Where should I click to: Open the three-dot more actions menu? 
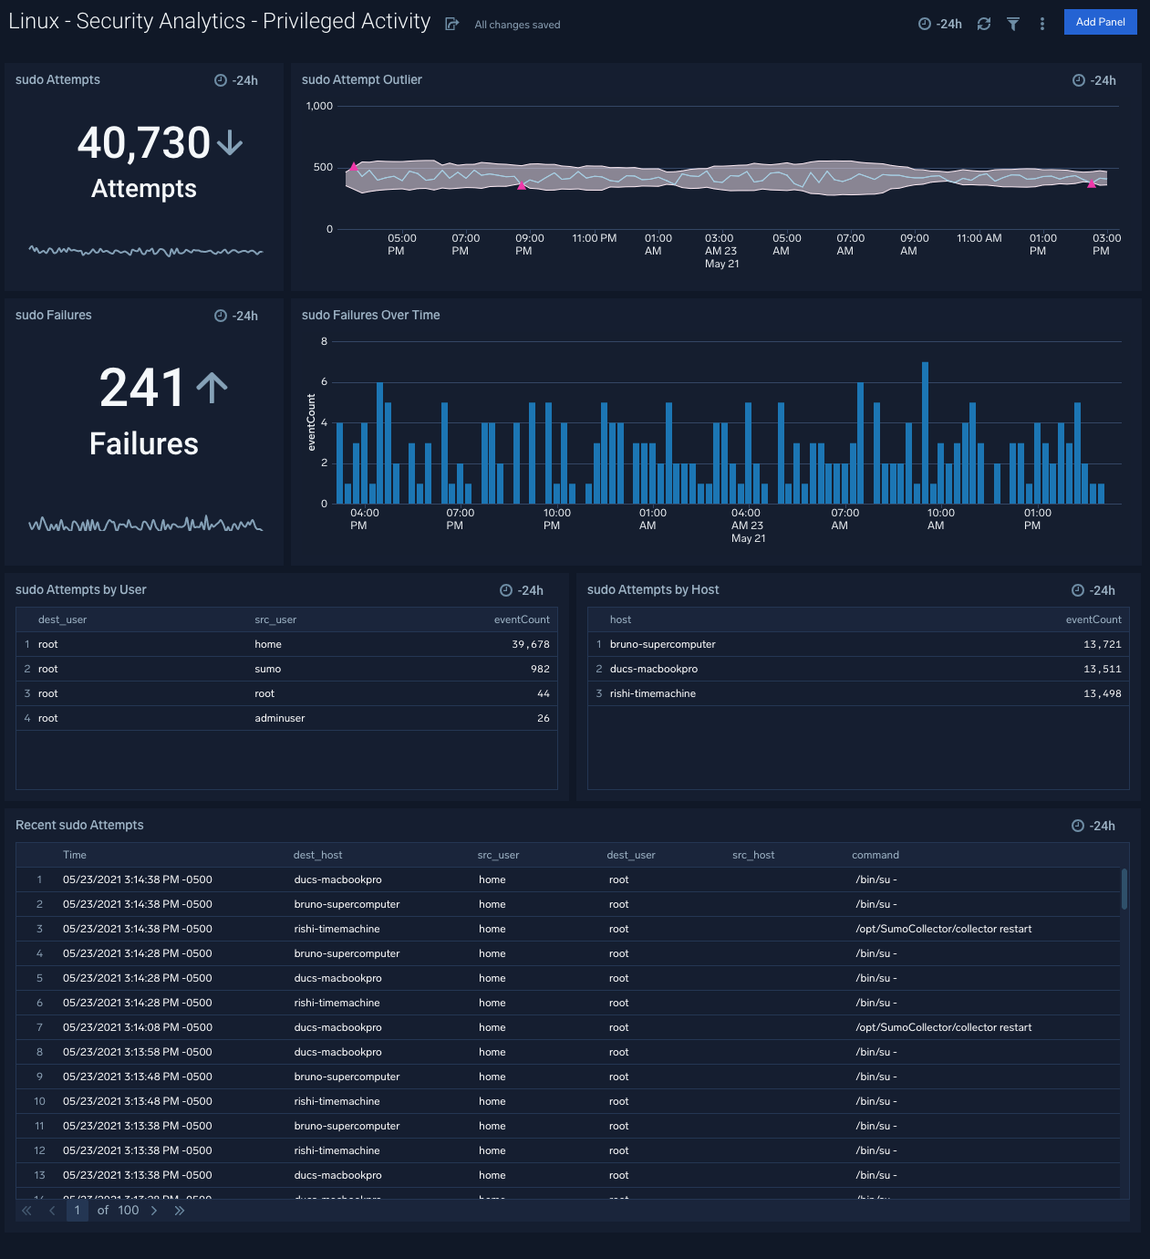coord(1041,24)
